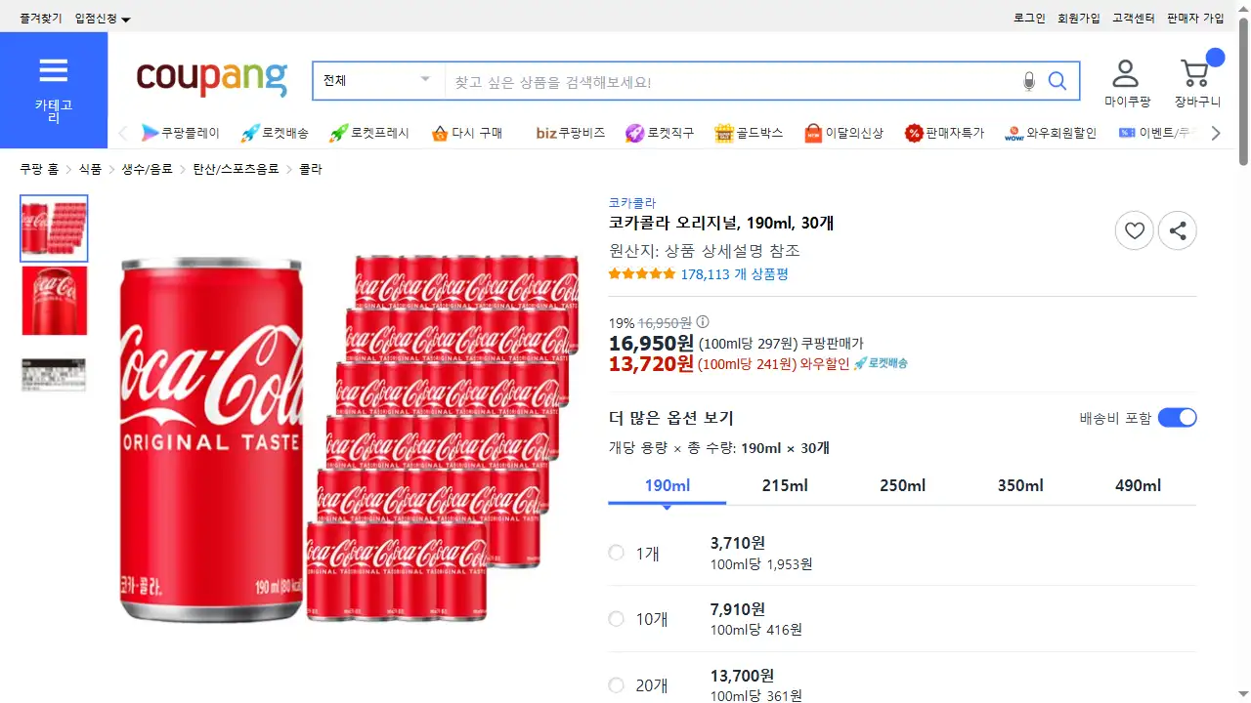Open 이달의신상 shortcut

[843, 133]
